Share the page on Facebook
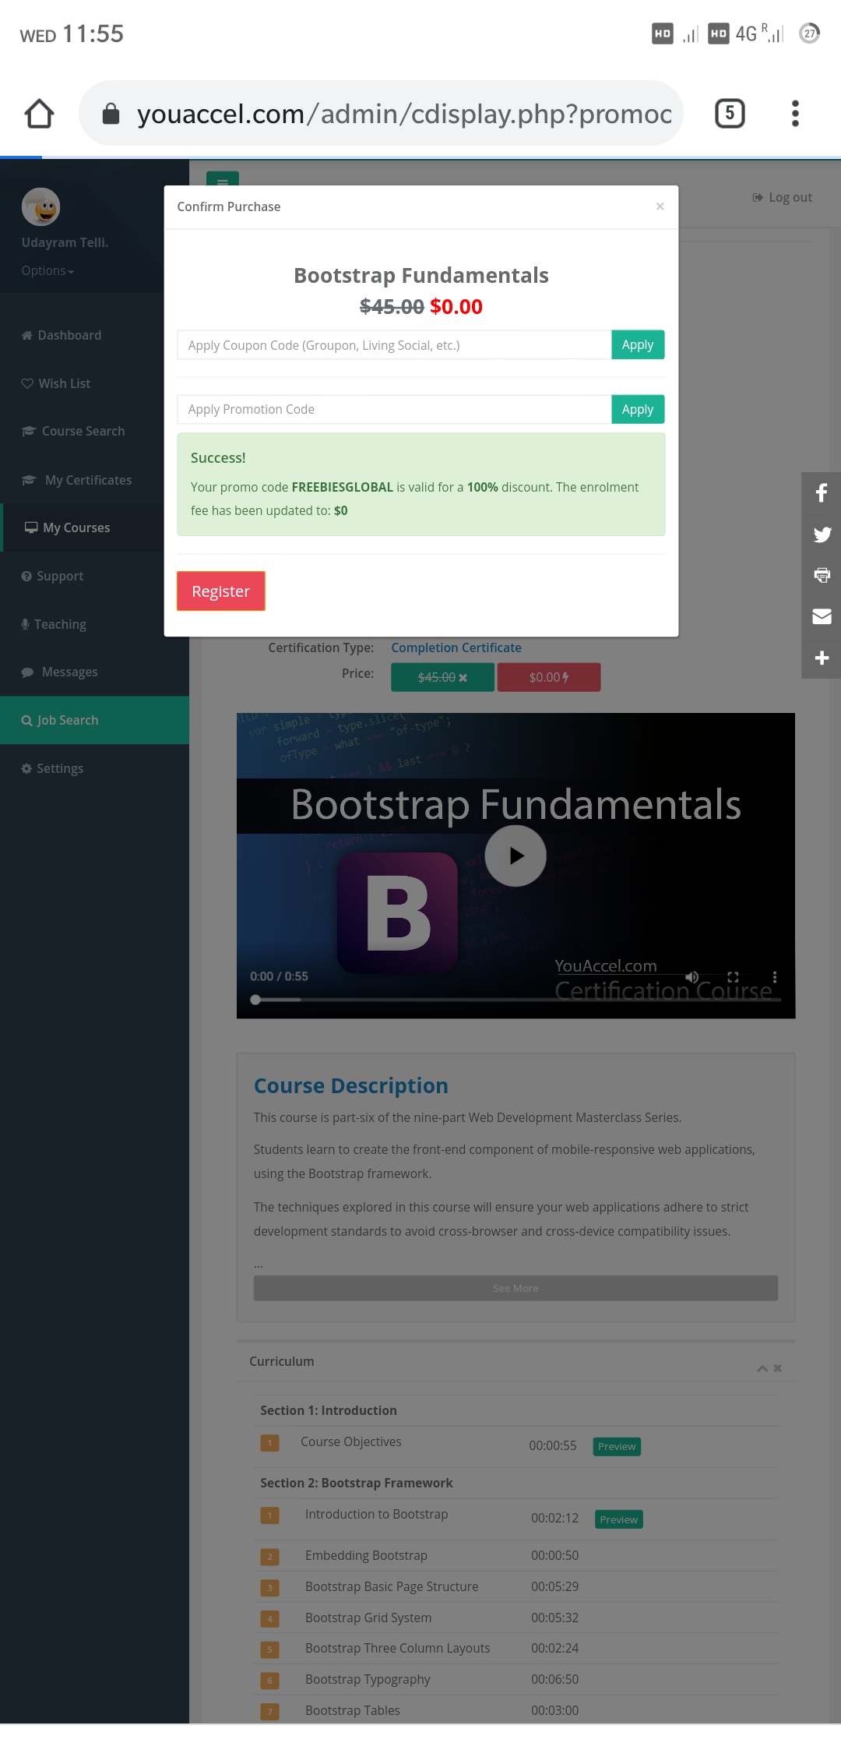 coord(821,492)
